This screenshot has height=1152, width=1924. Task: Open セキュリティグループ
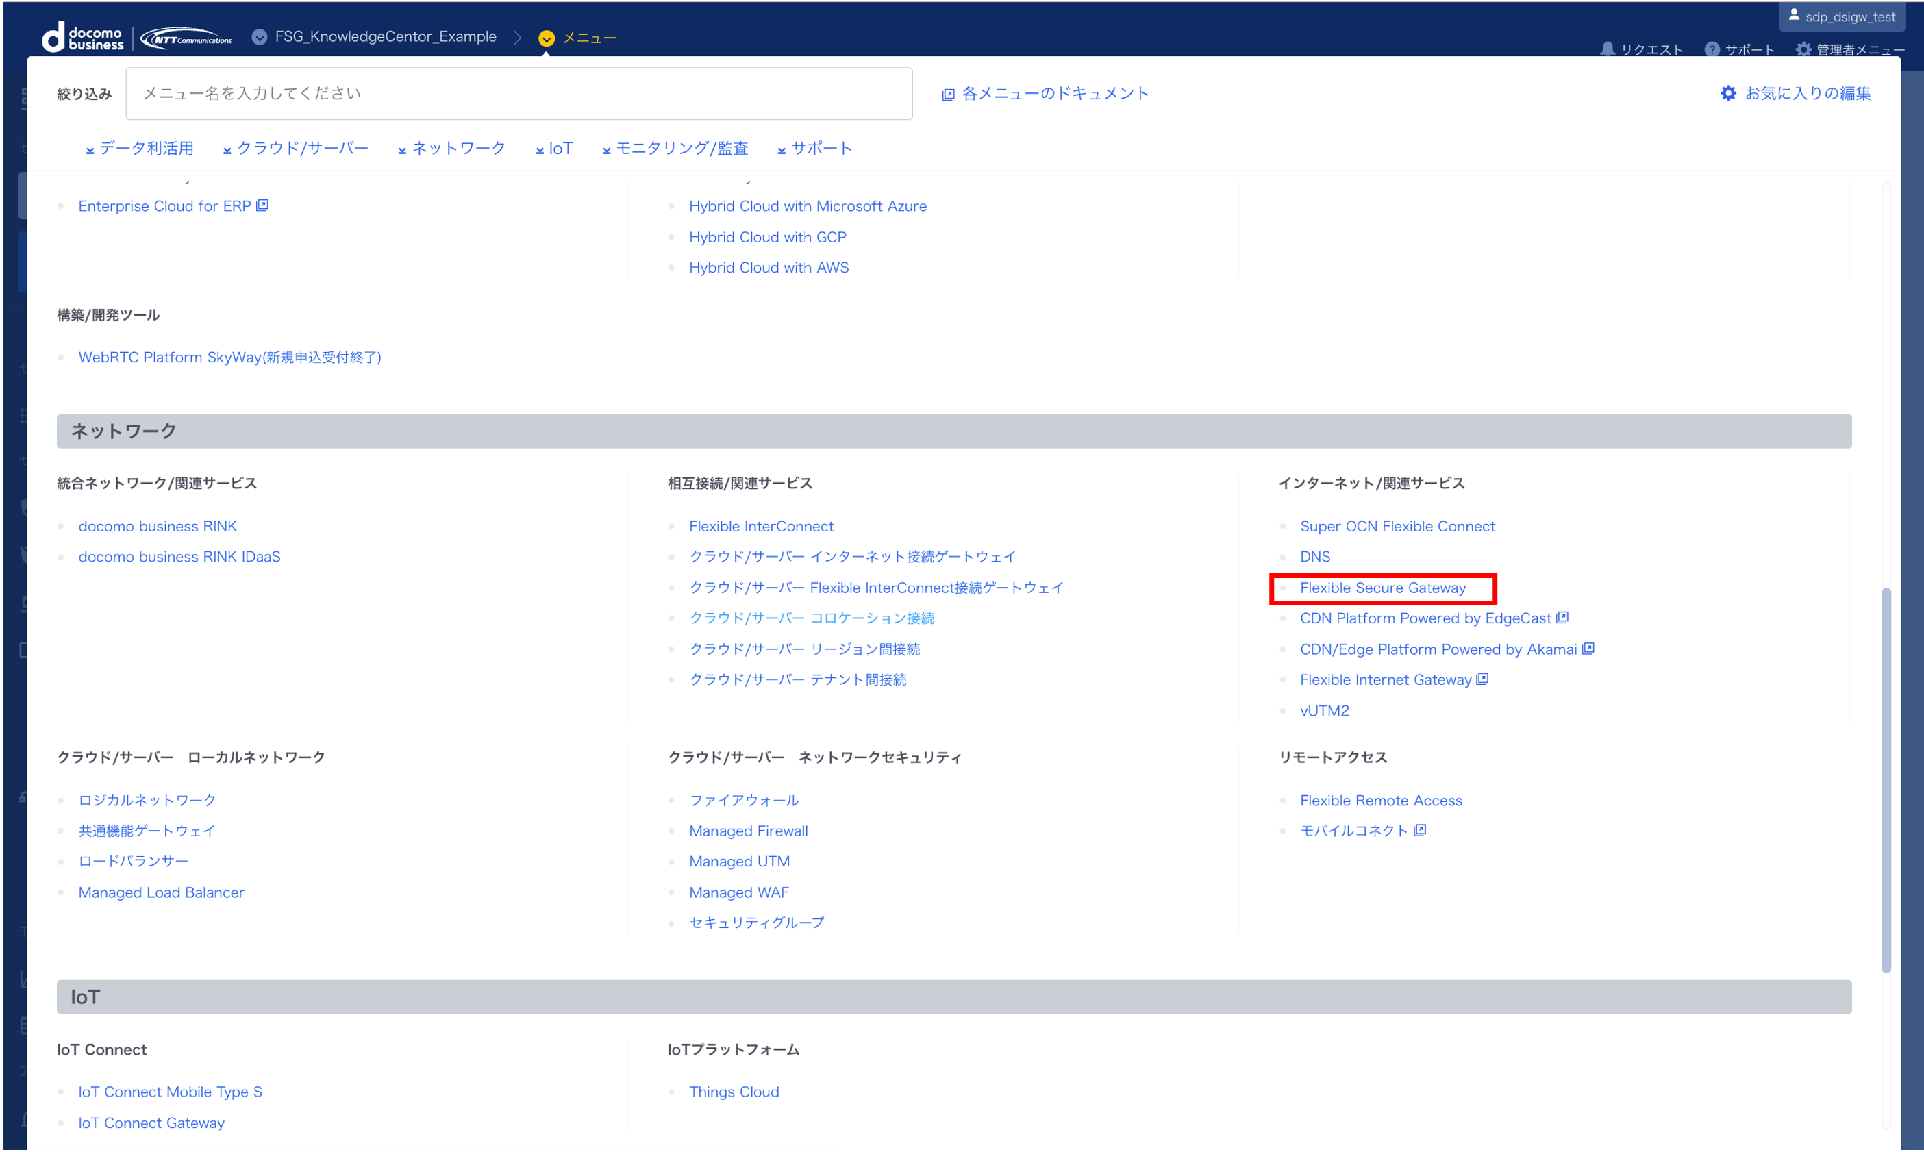(757, 923)
